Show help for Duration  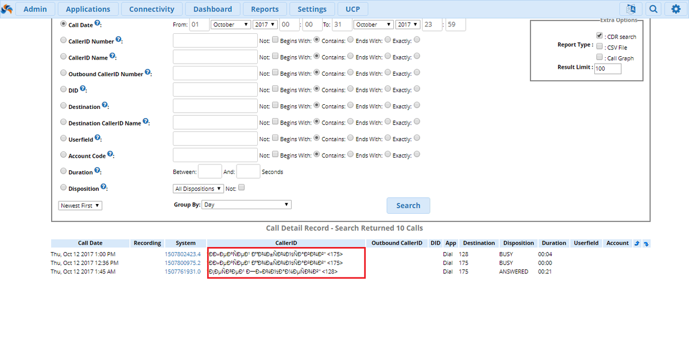98,171
